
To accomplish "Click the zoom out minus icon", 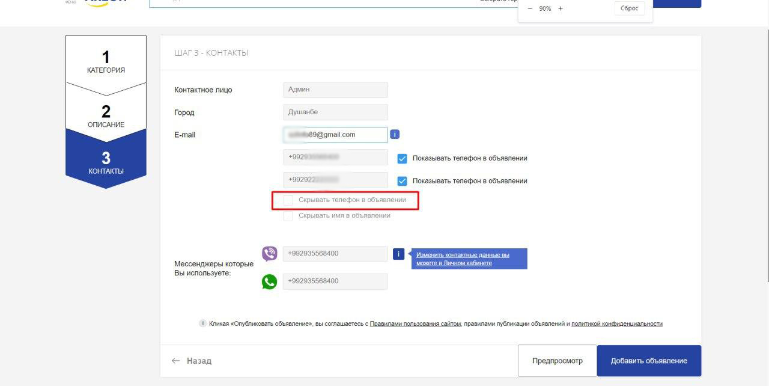I will [x=530, y=8].
